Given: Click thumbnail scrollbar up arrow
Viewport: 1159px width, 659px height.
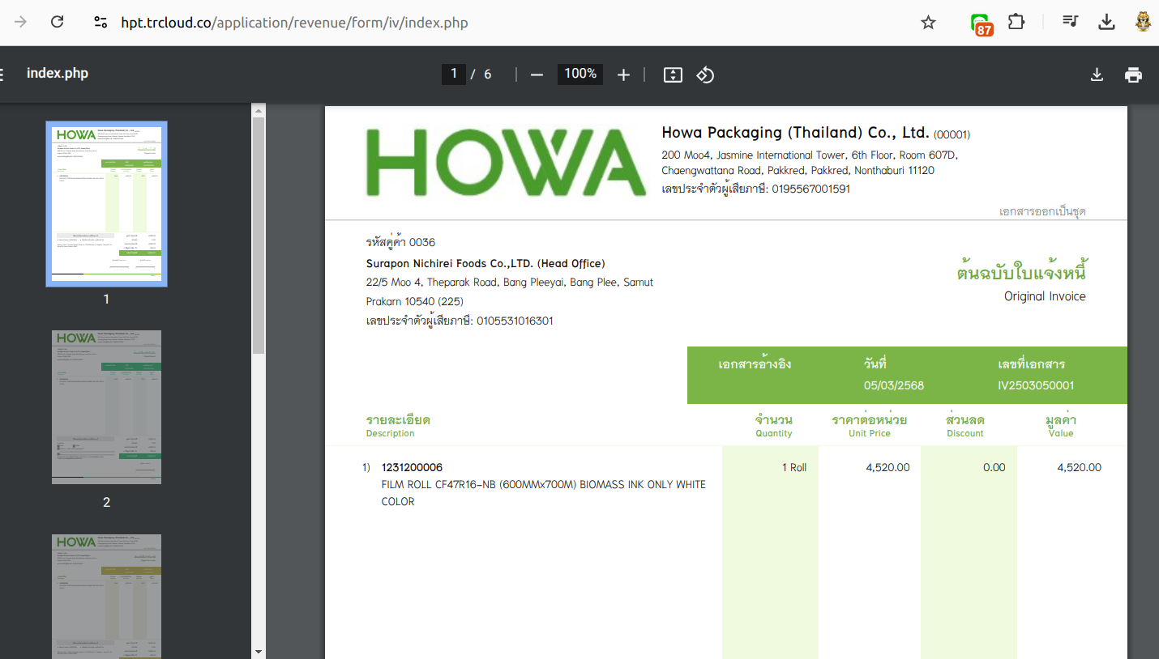Looking at the screenshot, I should pos(259,110).
